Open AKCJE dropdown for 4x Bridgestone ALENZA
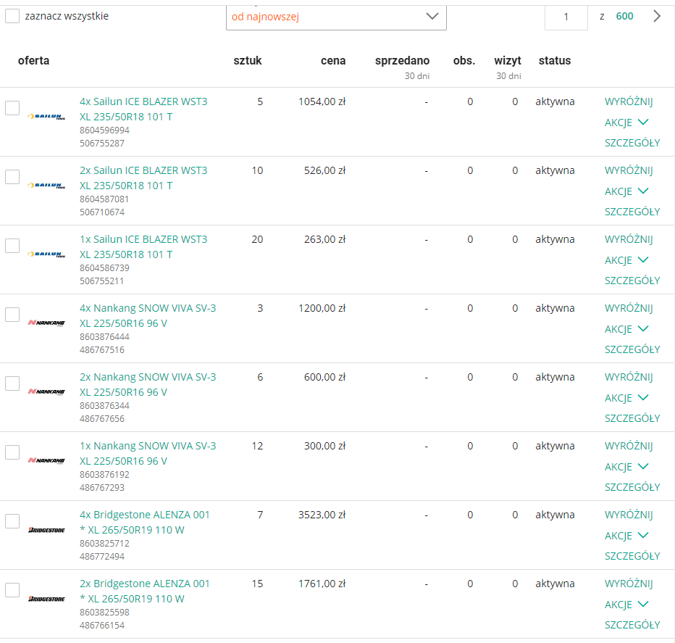The height and width of the screenshot is (643, 675). [x=626, y=536]
